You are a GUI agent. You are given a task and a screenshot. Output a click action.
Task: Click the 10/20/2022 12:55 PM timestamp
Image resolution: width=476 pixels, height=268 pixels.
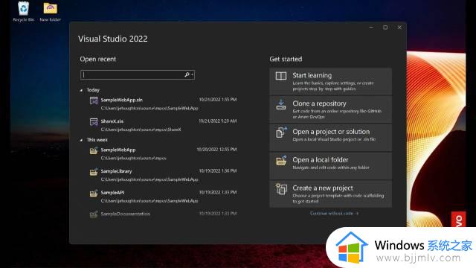pos(216,150)
